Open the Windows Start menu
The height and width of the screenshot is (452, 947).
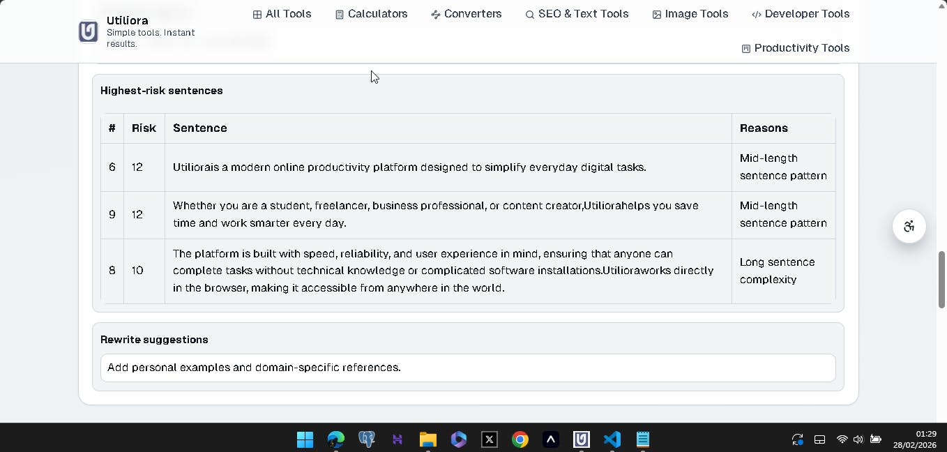305,439
